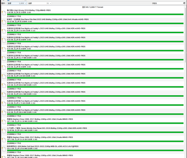Click the '75.09 GB, 已上传 120.1 MB' stats line
This screenshot has height=158, width=187.
click(x=22, y=130)
